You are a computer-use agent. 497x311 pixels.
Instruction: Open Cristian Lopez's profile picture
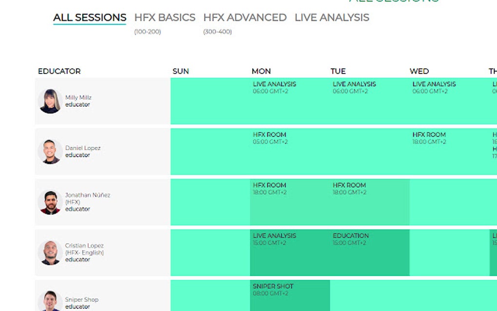[50, 253]
